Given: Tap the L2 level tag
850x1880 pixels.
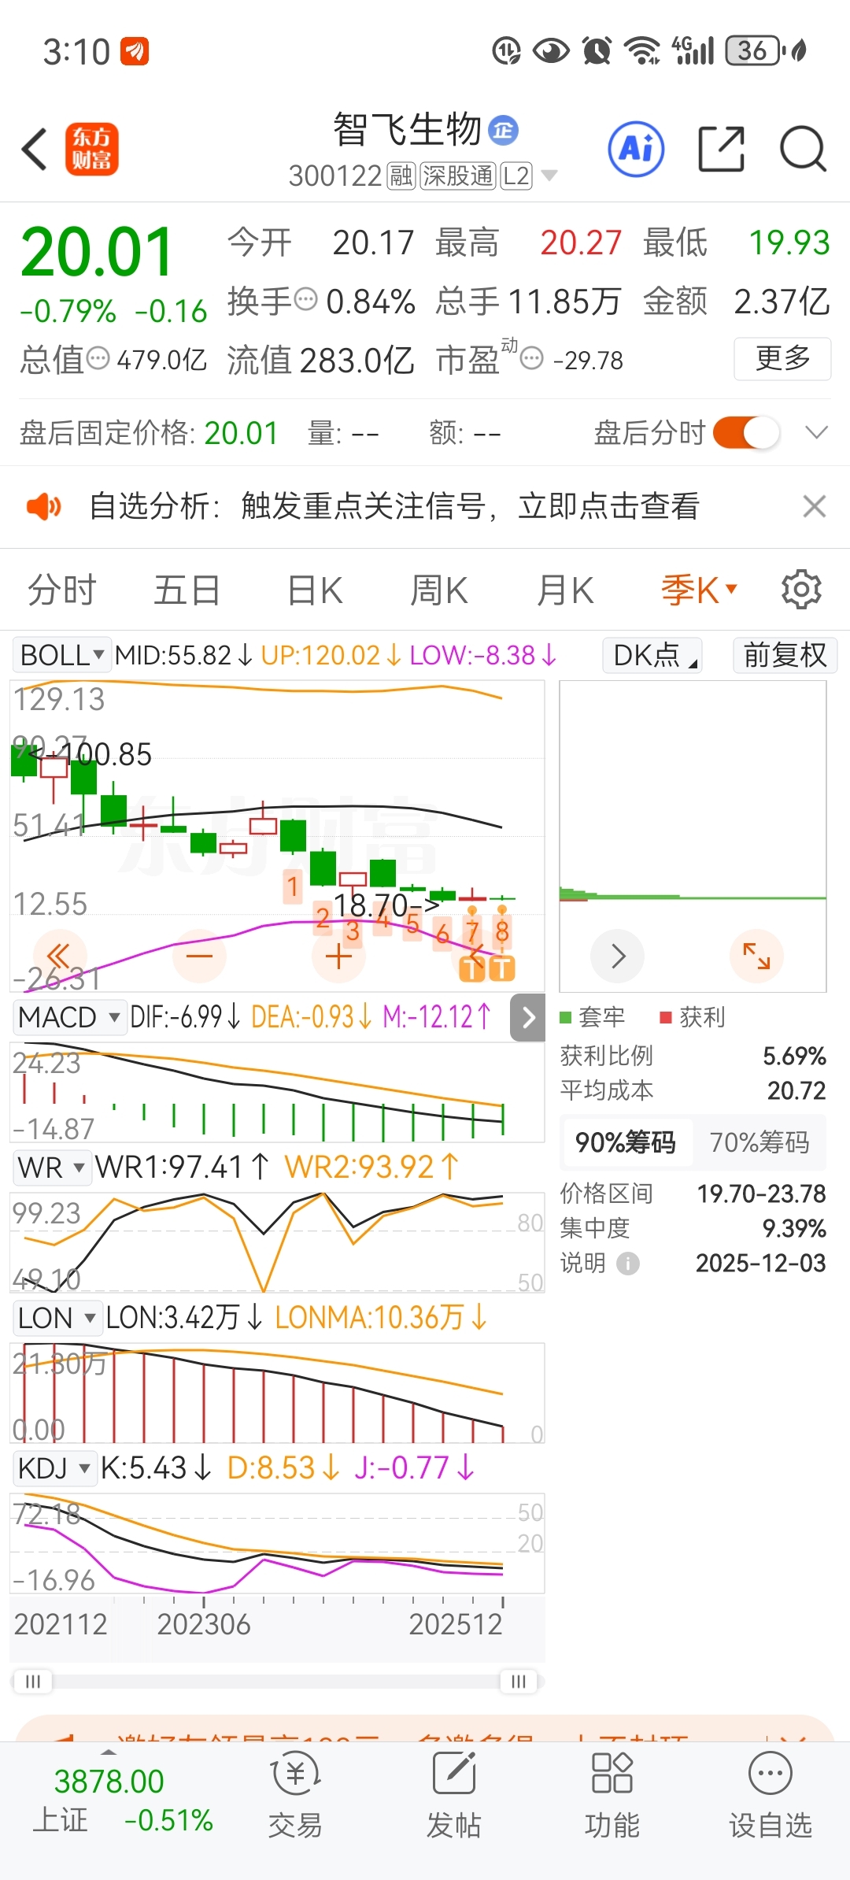Looking at the screenshot, I should click(x=516, y=176).
